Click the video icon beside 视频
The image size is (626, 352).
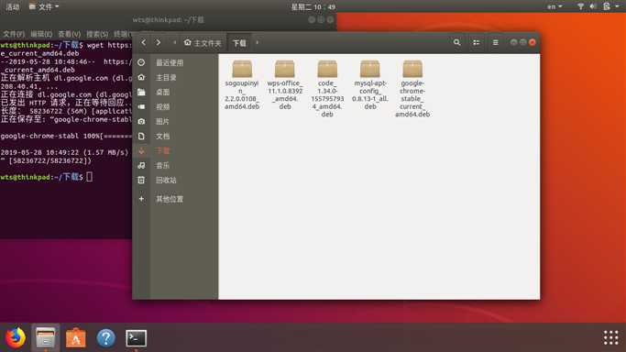[141, 106]
